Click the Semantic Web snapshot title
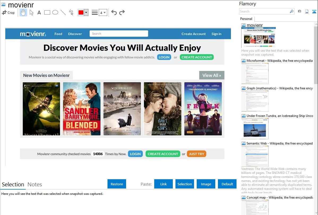This screenshot has width=318, height=215. point(280,143)
